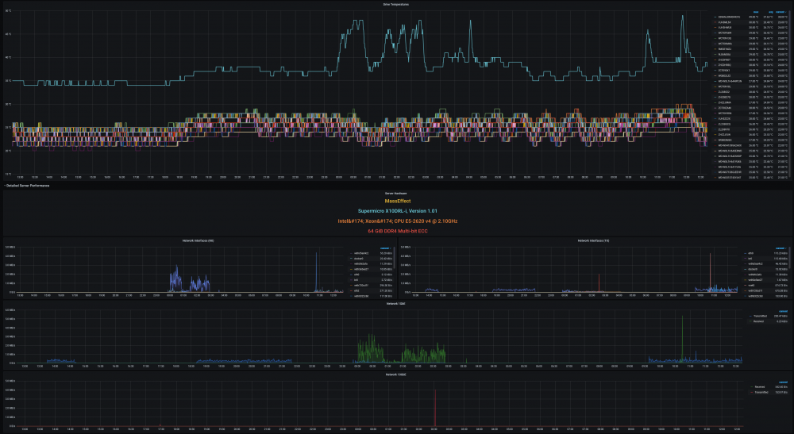The width and height of the screenshot is (794, 434).
Task: Open the Network Interfaces (TX) panel title
Action: pyautogui.click(x=593, y=240)
